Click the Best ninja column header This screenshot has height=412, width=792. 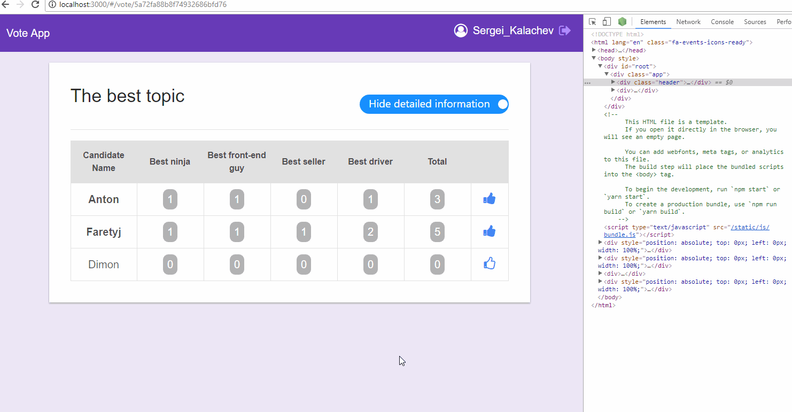click(170, 161)
